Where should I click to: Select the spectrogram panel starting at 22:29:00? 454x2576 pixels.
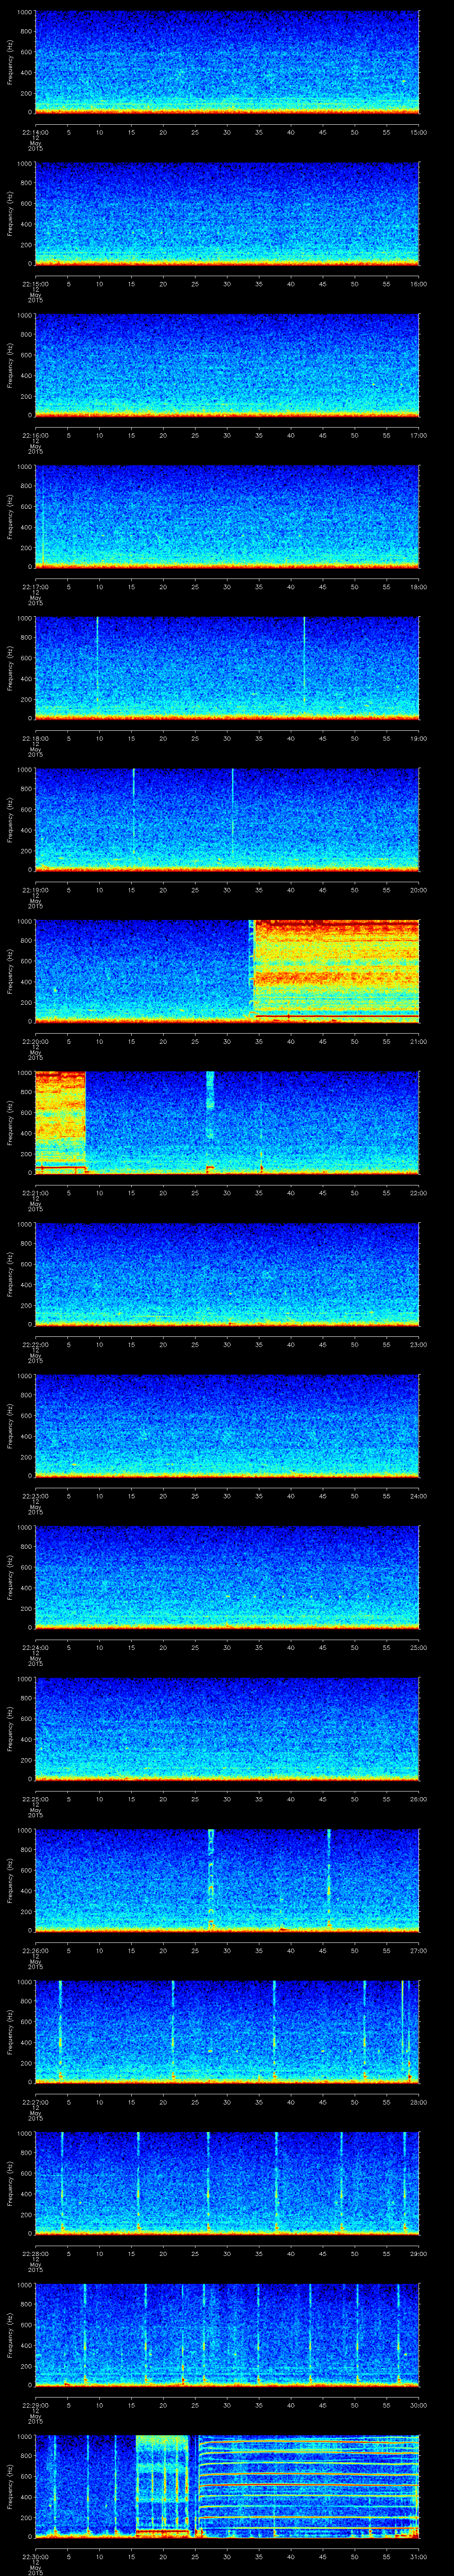coord(227,2335)
